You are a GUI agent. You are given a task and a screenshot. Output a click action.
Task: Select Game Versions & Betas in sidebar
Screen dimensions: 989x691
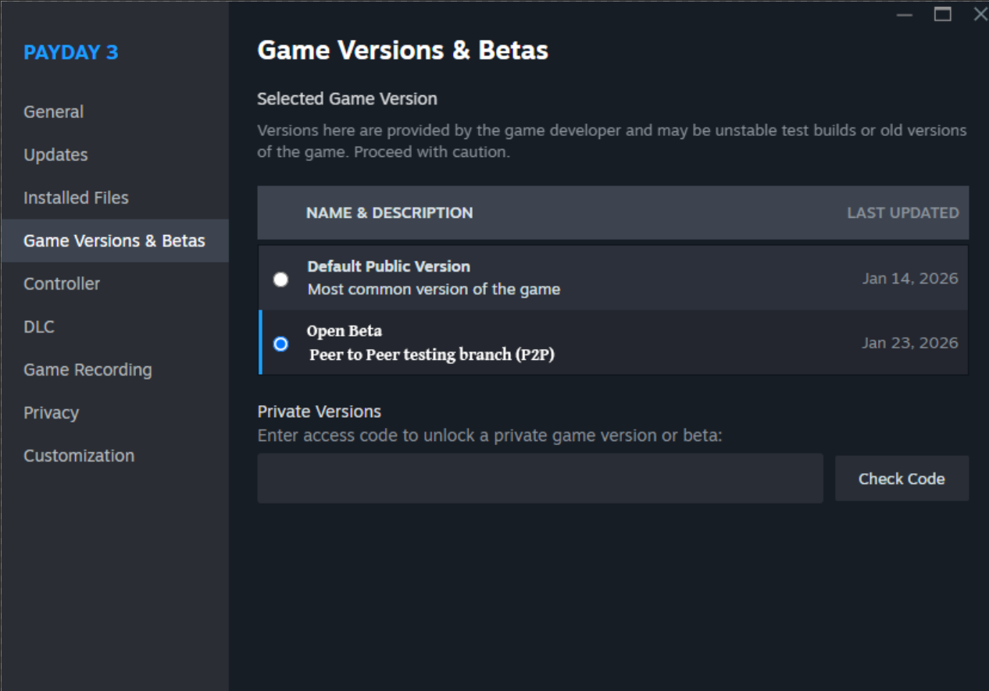coord(114,240)
